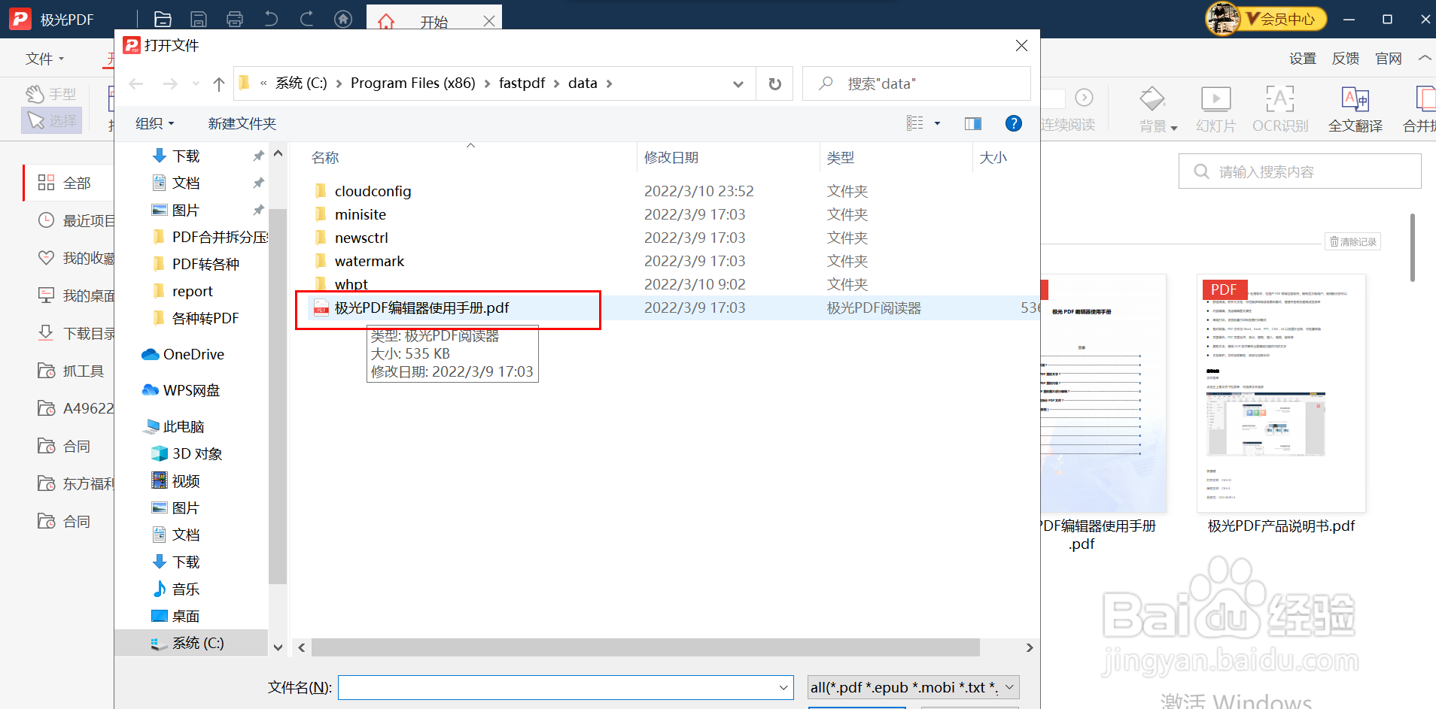Open 官网 official site link
This screenshot has width=1436, height=709.
click(x=1388, y=58)
